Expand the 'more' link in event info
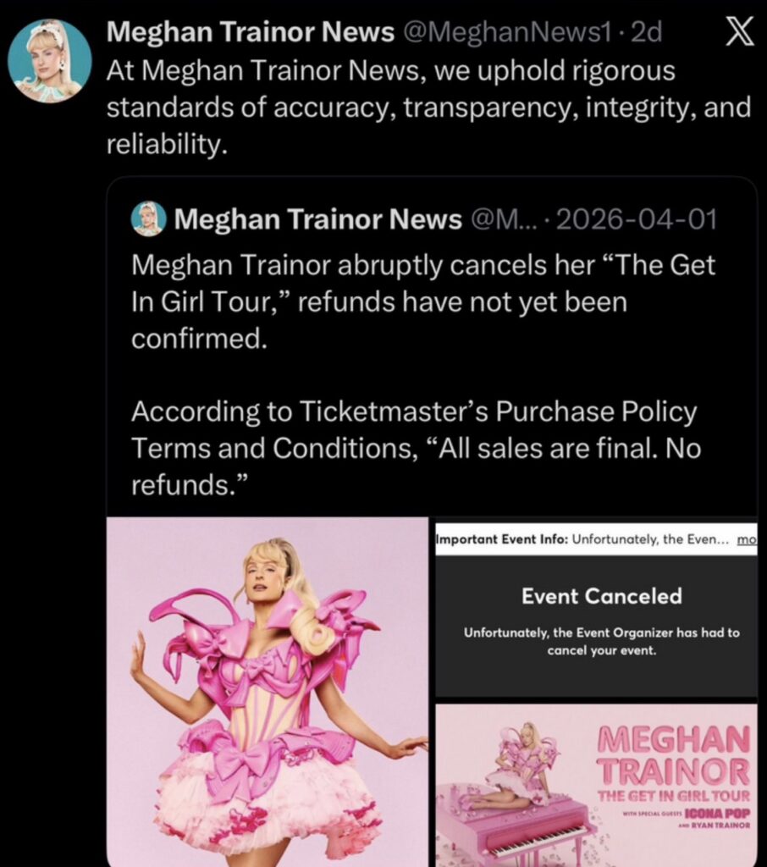 [x=747, y=539]
